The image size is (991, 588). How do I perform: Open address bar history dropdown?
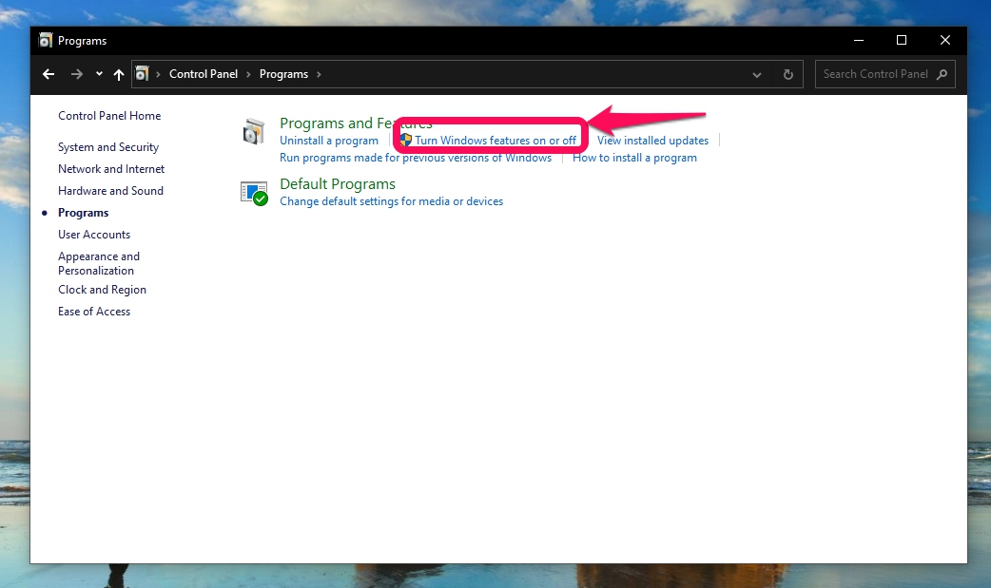[x=756, y=74]
